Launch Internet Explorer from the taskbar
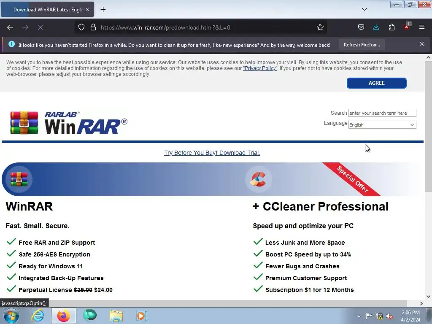 tap(38, 316)
